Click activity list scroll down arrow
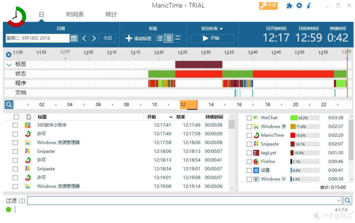Viewport: 355px width, 223px height. pyautogui.click(x=232, y=188)
